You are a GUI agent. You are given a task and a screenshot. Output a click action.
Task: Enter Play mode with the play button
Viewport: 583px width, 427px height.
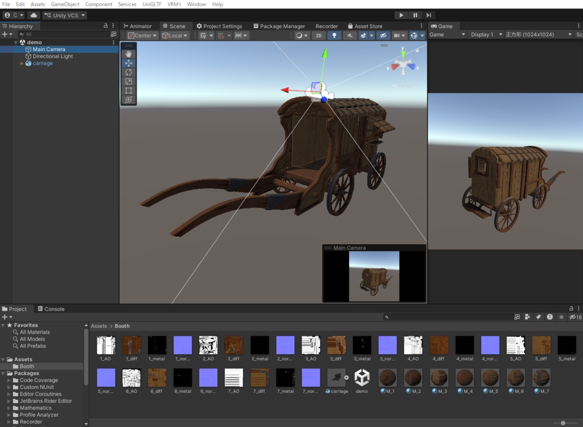coord(401,15)
